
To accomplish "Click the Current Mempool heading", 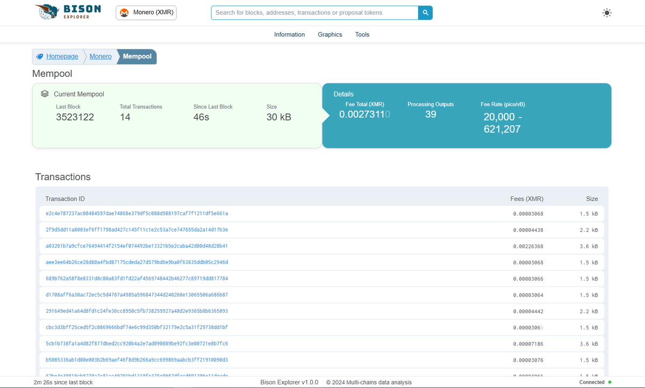I will click(x=79, y=94).
